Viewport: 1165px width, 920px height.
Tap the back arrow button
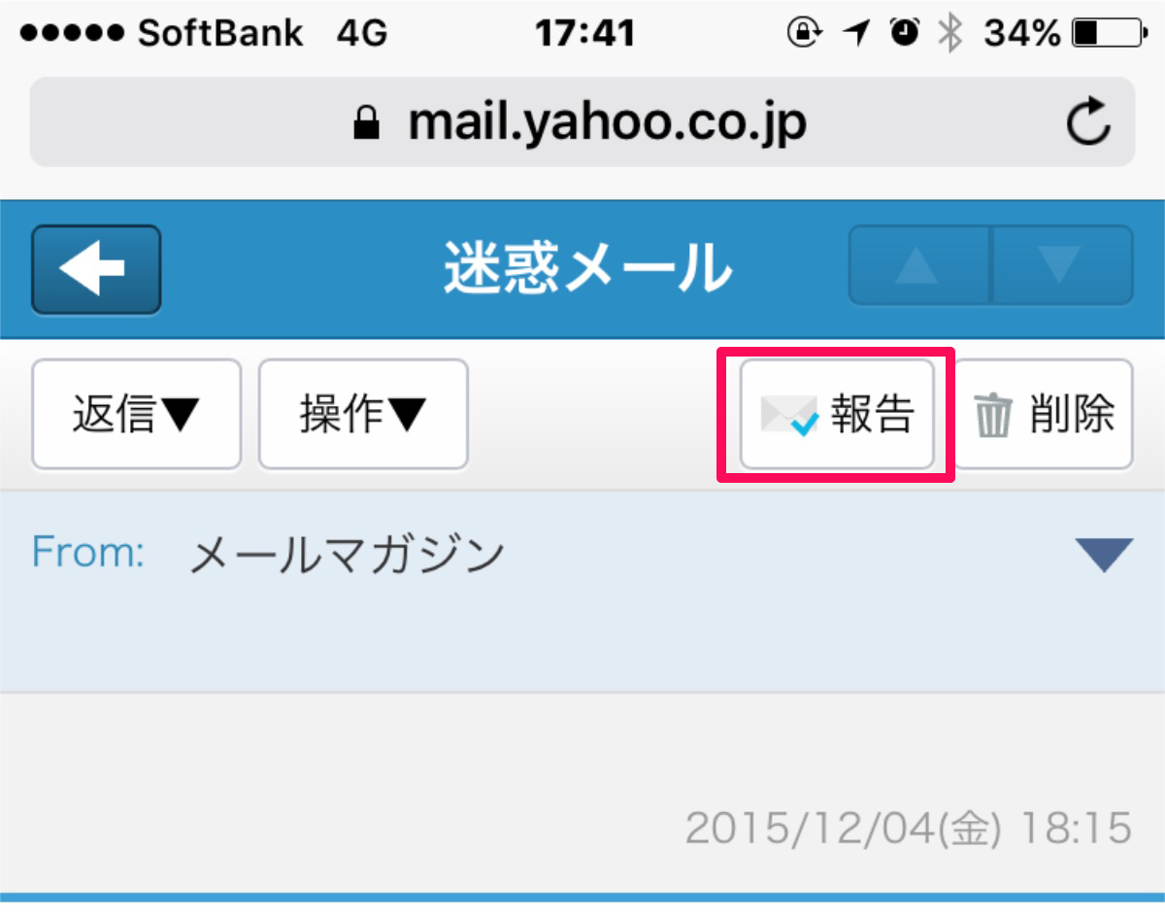(x=96, y=270)
